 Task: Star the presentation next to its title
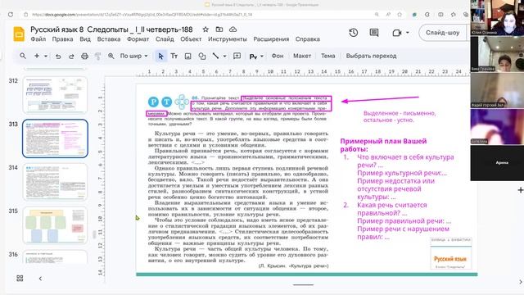point(206,29)
